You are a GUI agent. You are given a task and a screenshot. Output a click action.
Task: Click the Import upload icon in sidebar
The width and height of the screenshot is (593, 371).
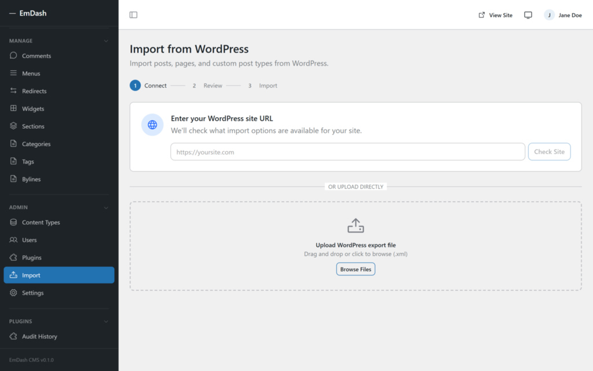[13, 275]
